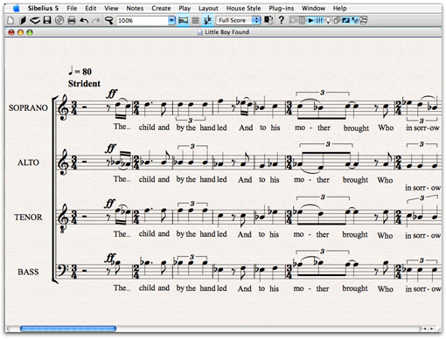
Task: Save the score with the floppy disk icon
Action: tap(47, 20)
